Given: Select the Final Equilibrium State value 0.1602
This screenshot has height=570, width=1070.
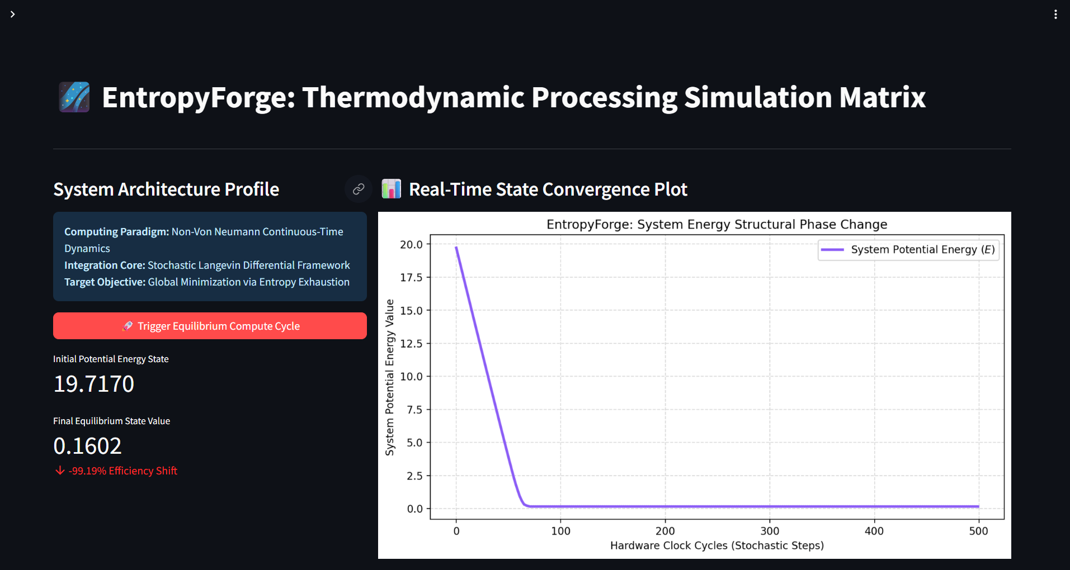Looking at the screenshot, I should click(x=87, y=446).
